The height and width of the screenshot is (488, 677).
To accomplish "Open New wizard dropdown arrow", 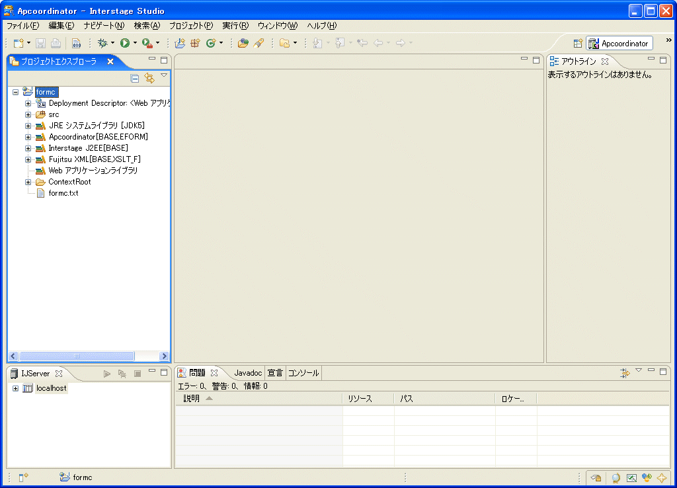I will tap(28, 43).
